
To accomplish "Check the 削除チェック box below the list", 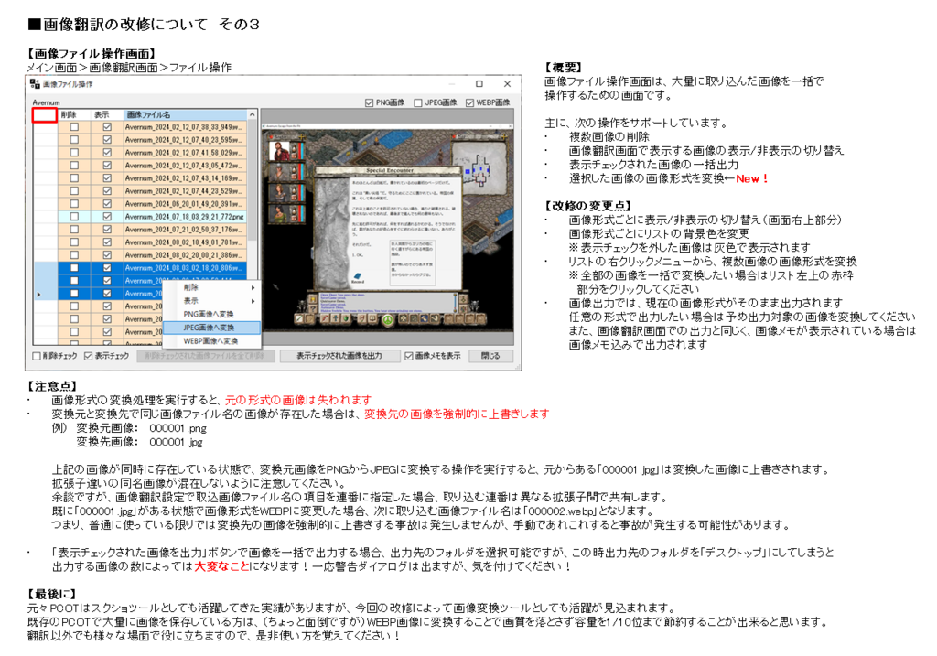I will click(x=37, y=356).
